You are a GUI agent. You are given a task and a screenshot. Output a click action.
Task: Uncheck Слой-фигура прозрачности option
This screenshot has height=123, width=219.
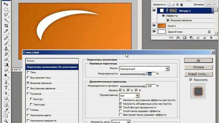(120, 107)
